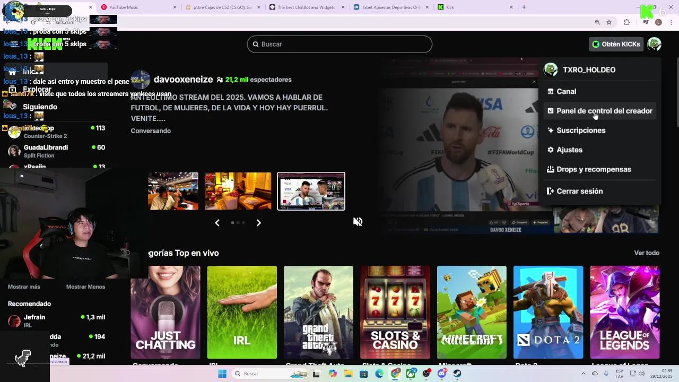Open the Dota 2 category card
Screen dimensions: 679x382
tap(548, 312)
